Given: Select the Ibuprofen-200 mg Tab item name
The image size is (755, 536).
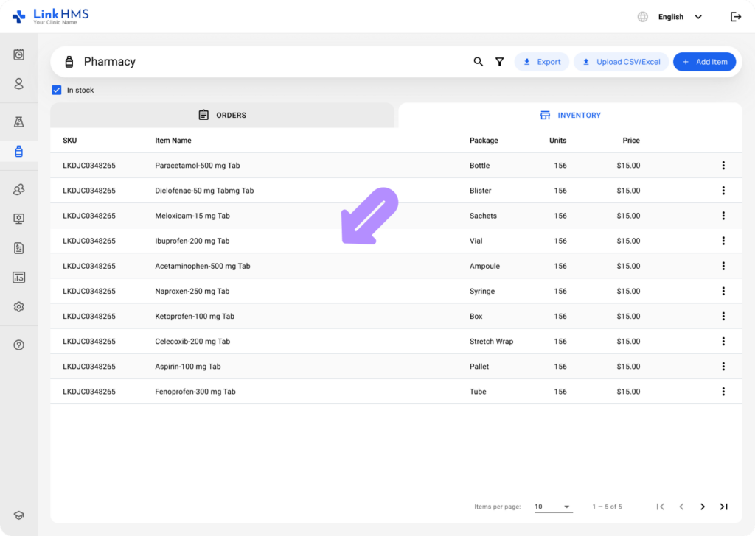Looking at the screenshot, I should pos(192,241).
